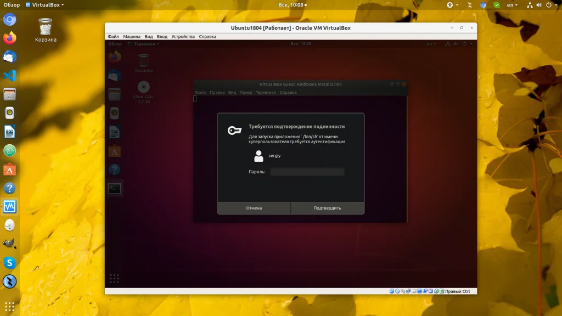Viewport: 562px width, 316px height.
Task: Launch LibreOffice Writer from the dock
Action: 10,132
